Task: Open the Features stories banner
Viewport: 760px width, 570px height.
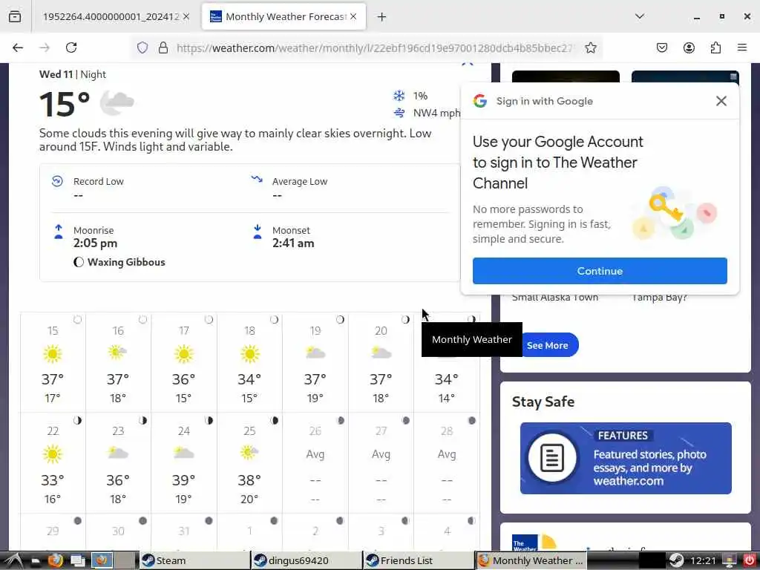Action: point(625,459)
